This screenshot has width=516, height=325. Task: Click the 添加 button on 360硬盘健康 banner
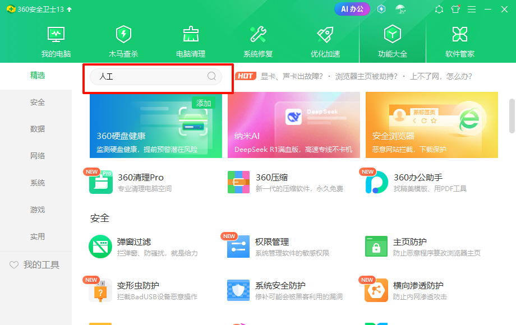[204, 103]
